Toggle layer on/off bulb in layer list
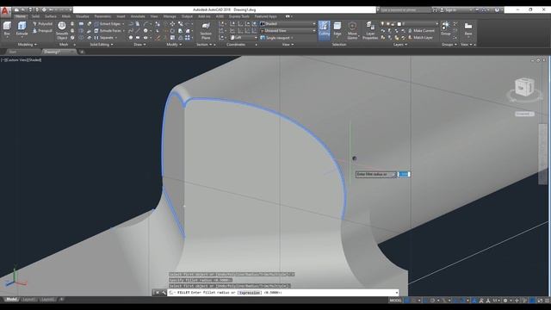Image resolution: width=551 pixels, height=310 pixels. (382, 24)
